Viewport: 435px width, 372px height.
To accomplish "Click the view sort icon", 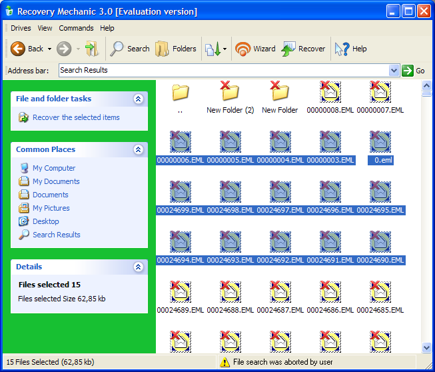I will tap(213, 49).
